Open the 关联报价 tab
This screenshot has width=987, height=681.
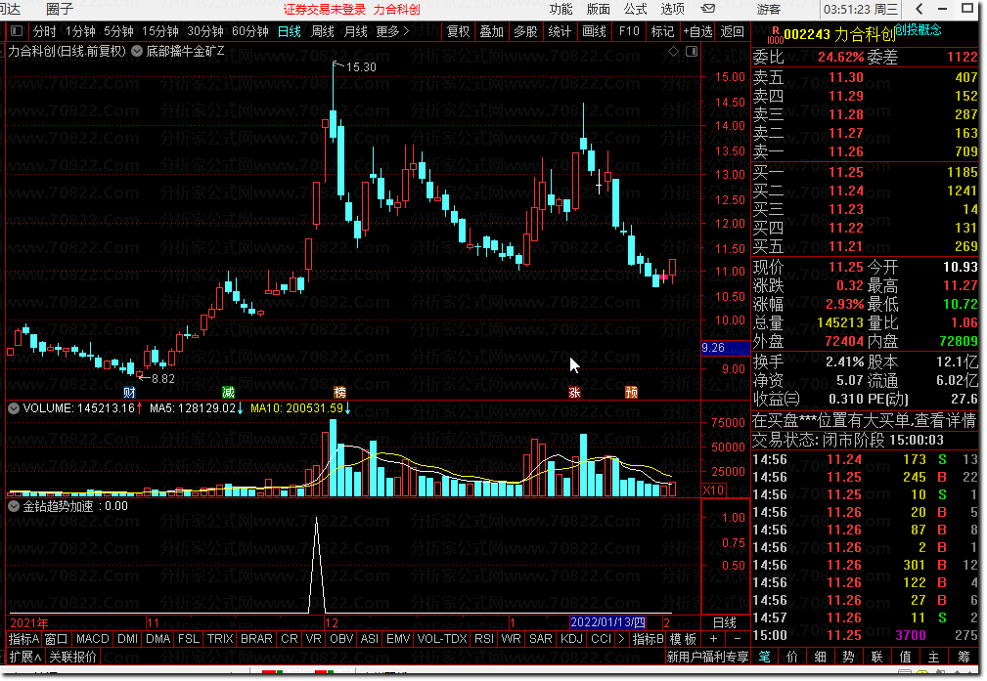click(x=73, y=657)
